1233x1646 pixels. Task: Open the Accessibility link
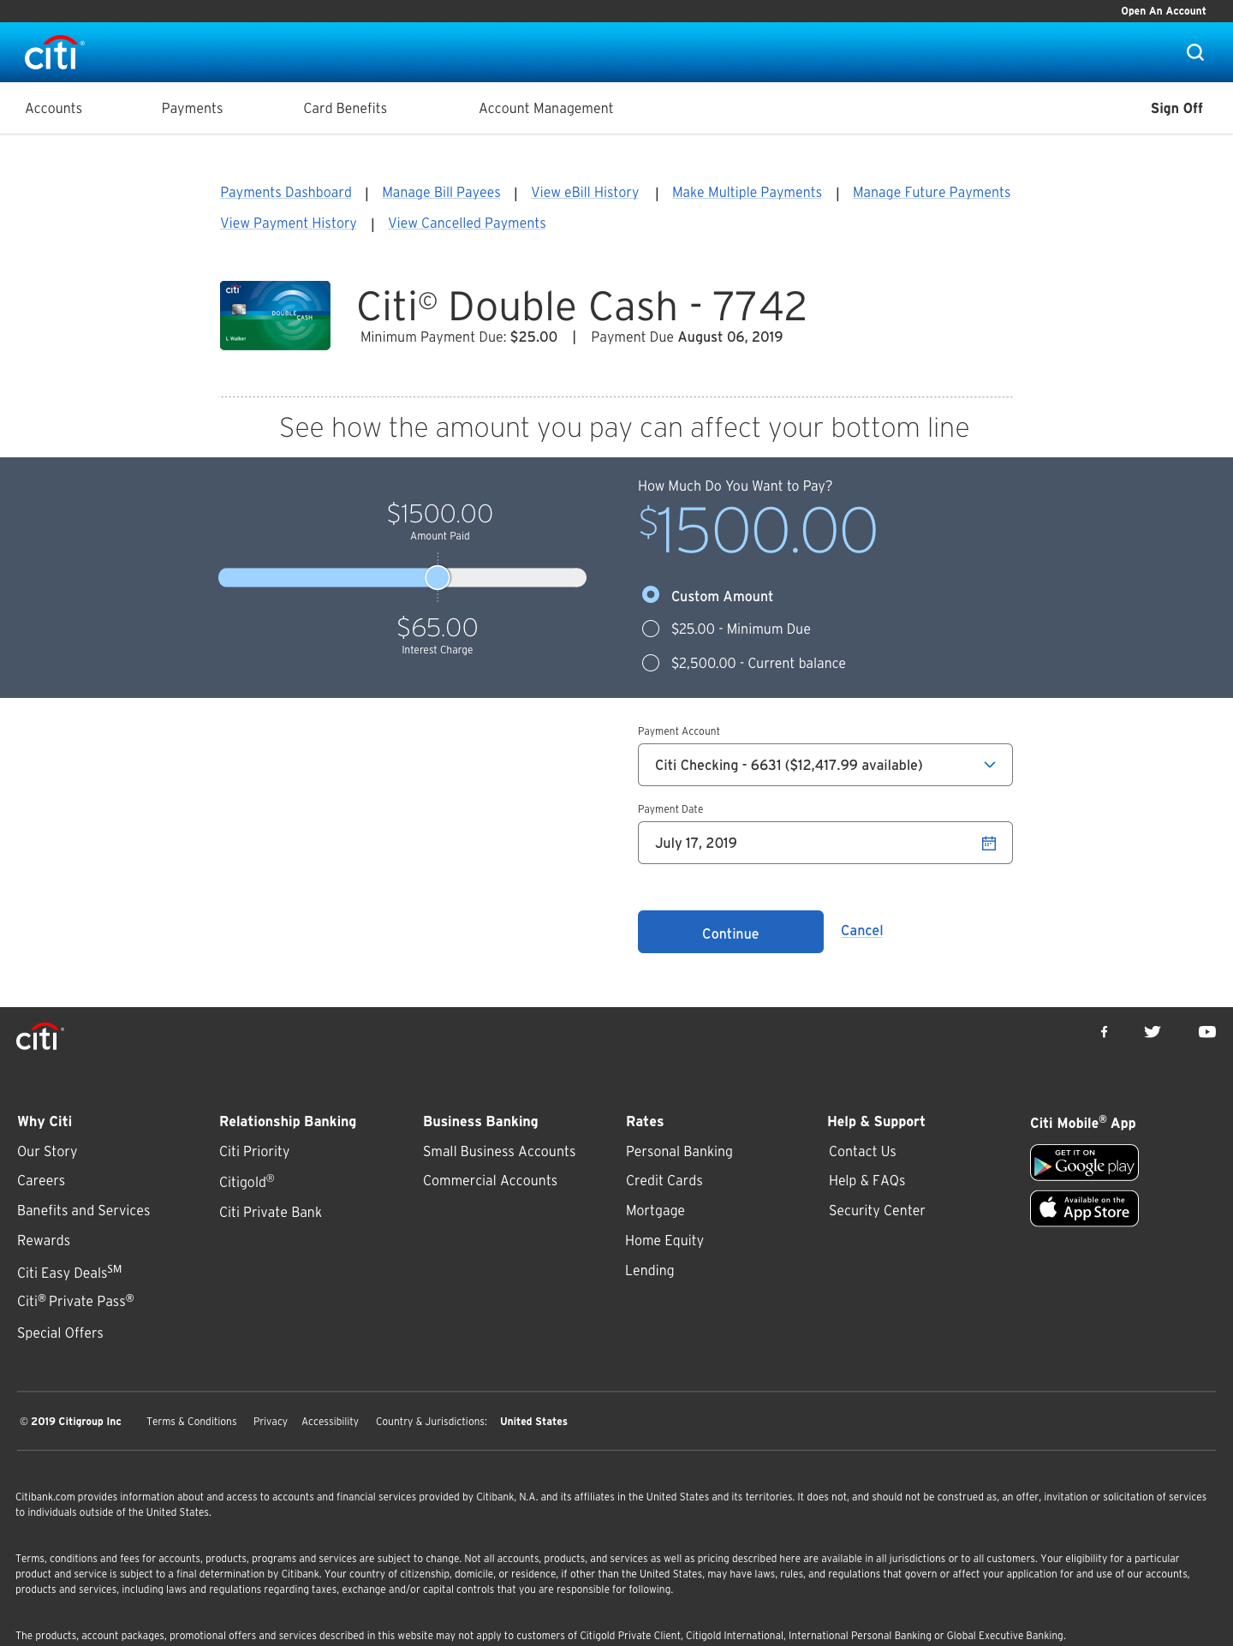[x=330, y=1422]
